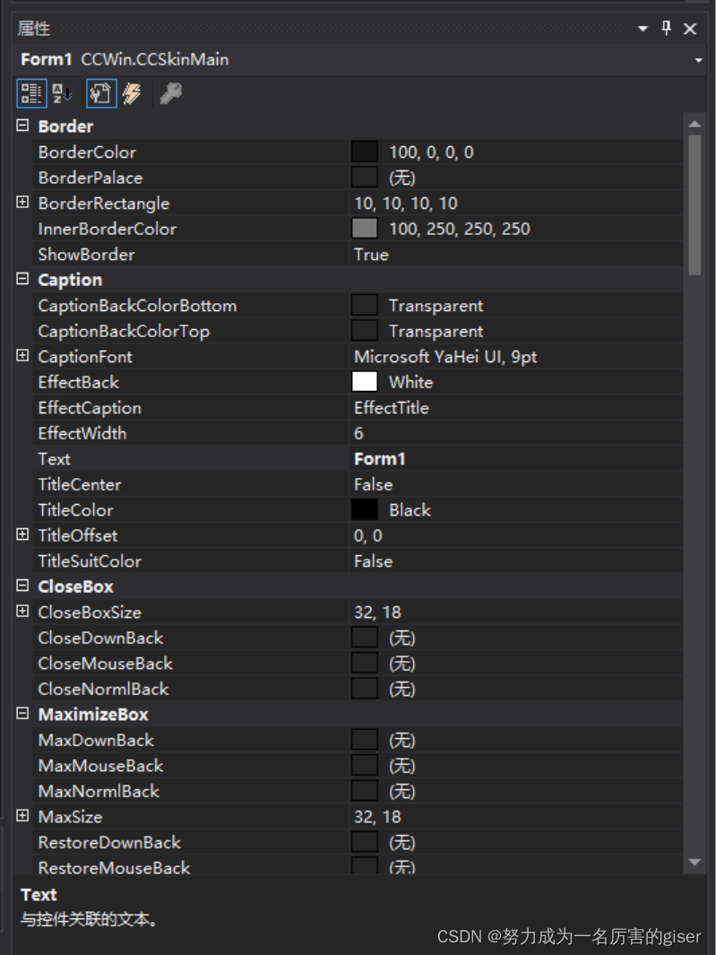Click the property grid scrollbar thumb

694,204
